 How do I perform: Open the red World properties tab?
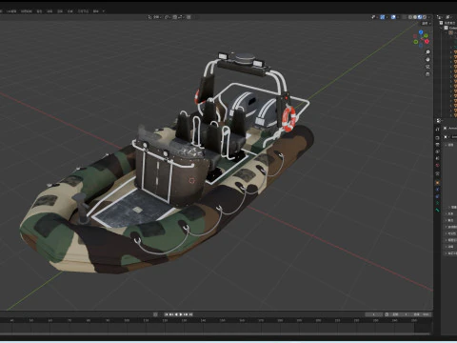(438, 165)
